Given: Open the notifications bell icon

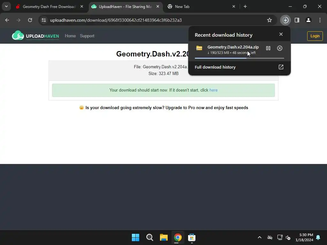Looking at the screenshot, I should pos(318,237).
